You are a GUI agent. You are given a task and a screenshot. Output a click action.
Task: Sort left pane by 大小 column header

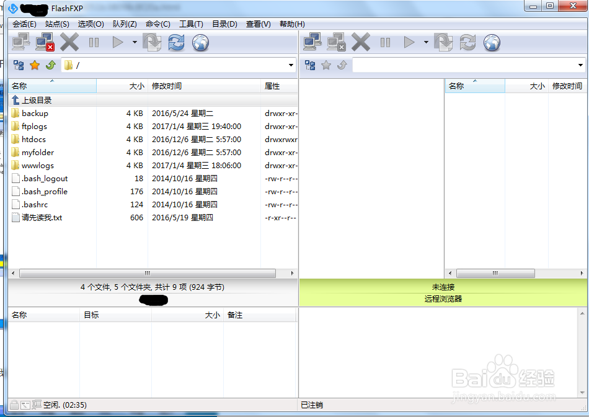(122, 86)
